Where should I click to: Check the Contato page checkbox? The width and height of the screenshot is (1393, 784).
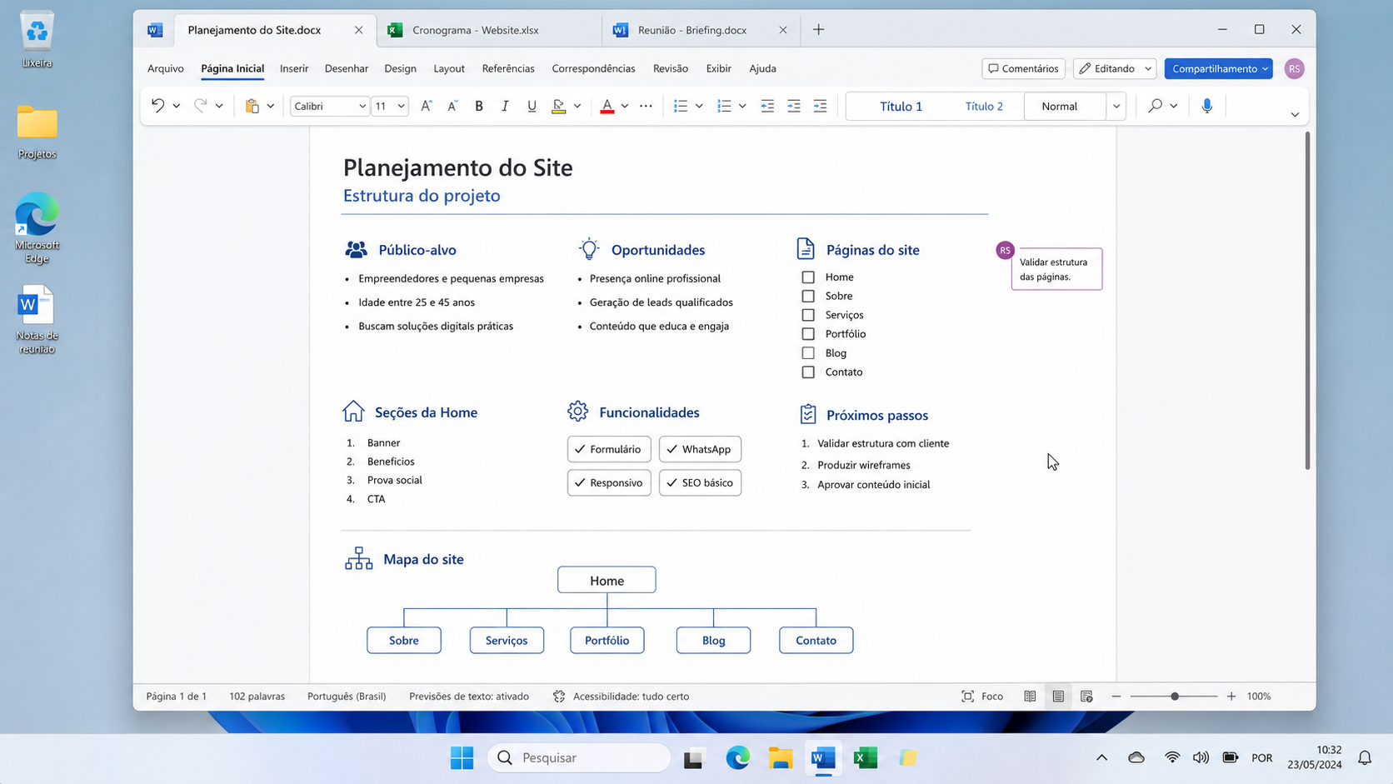(x=808, y=372)
